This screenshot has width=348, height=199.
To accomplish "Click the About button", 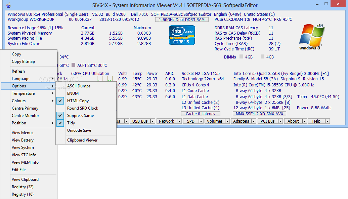I will click(293, 121).
